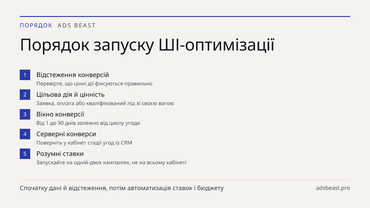Click footer text 'Спочатку дані й відстеження...'

click(x=122, y=188)
